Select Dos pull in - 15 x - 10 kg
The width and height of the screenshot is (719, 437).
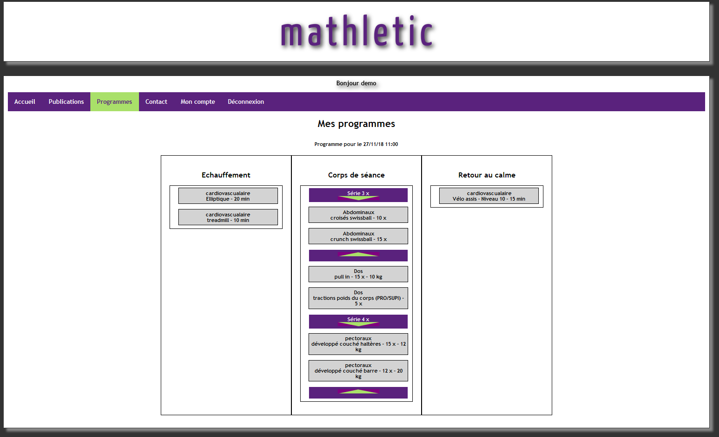(358, 274)
